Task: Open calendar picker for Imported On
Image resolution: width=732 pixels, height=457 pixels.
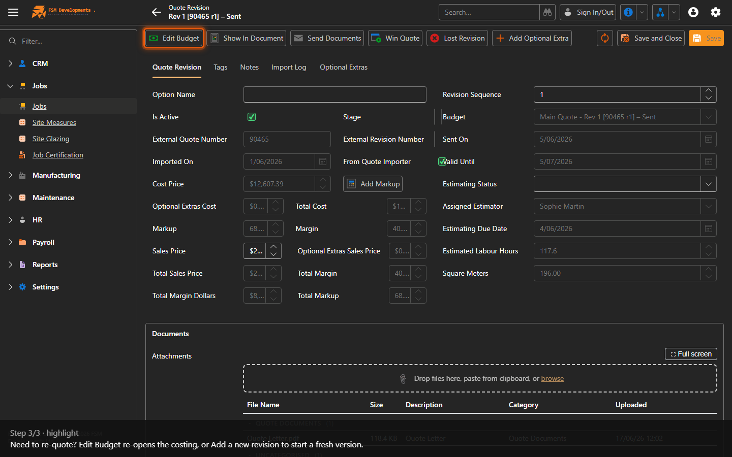Action: coord(323,161)
